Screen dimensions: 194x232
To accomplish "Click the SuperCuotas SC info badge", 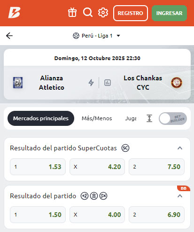I will pos(125,148).
